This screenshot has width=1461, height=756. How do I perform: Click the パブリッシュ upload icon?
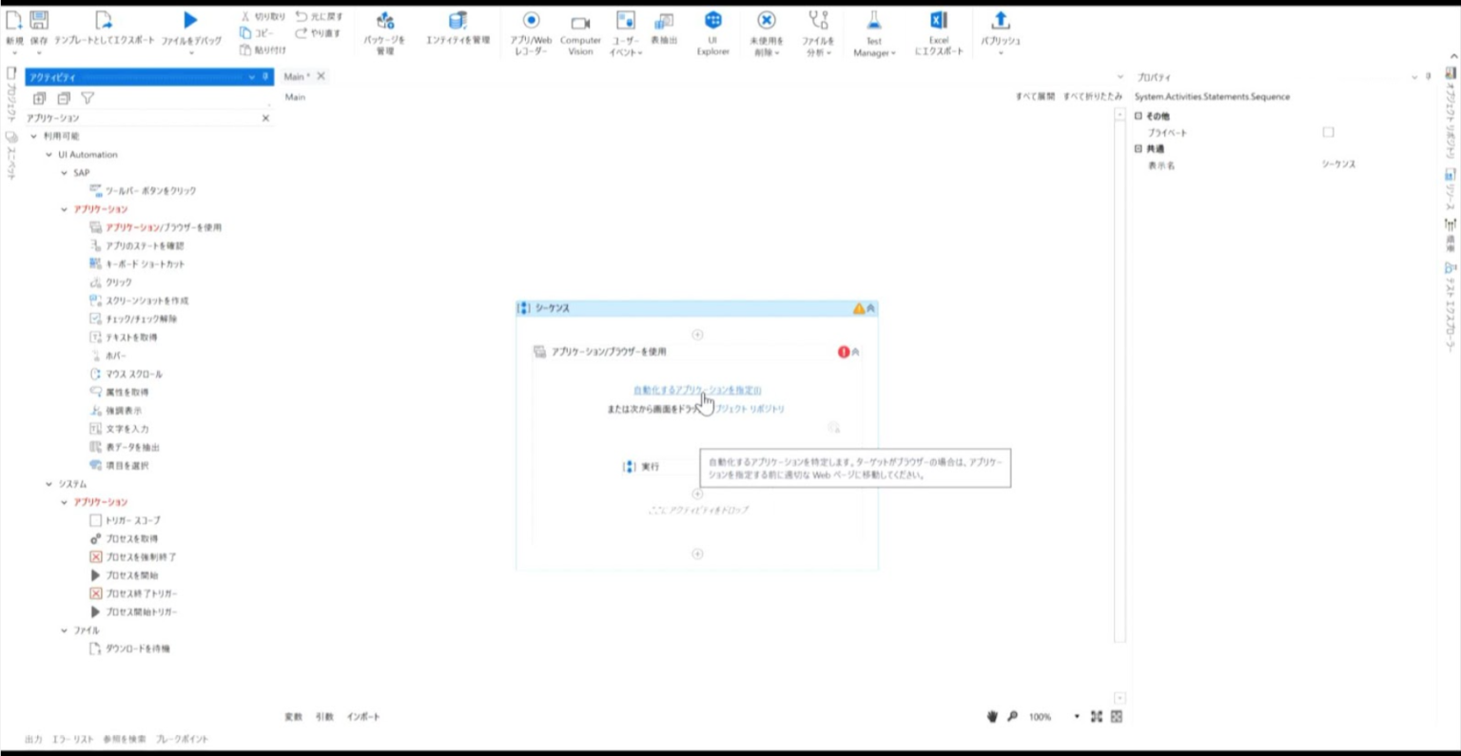coord(1000,21)
